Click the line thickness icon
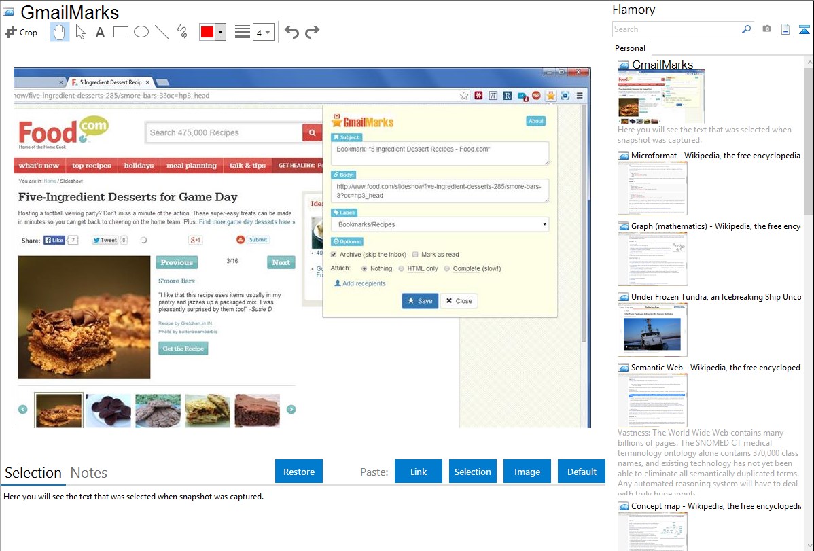The height and width of the screenshot is (551, 814). point(243,32)
